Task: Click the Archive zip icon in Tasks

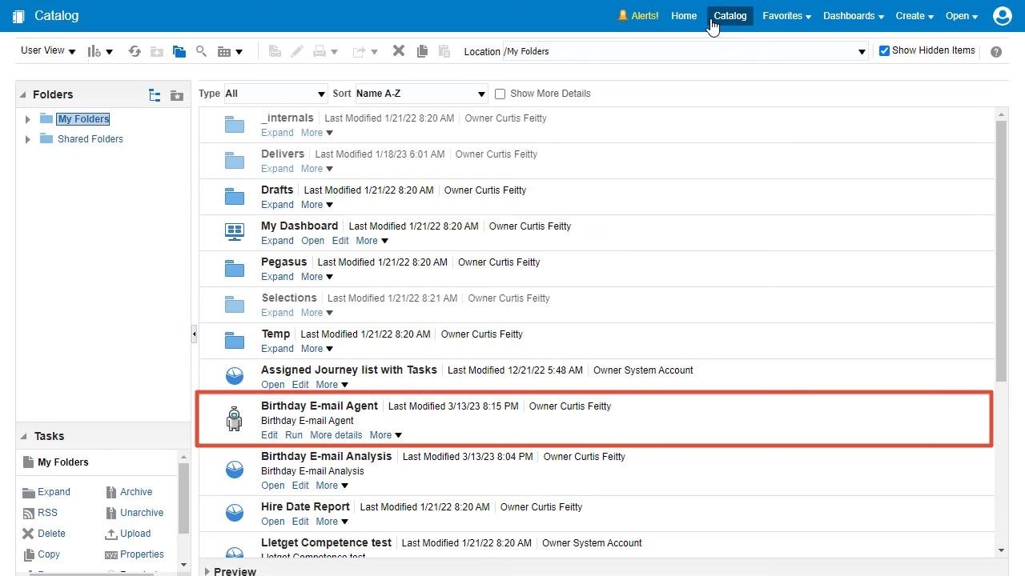Action: point(111,492)
